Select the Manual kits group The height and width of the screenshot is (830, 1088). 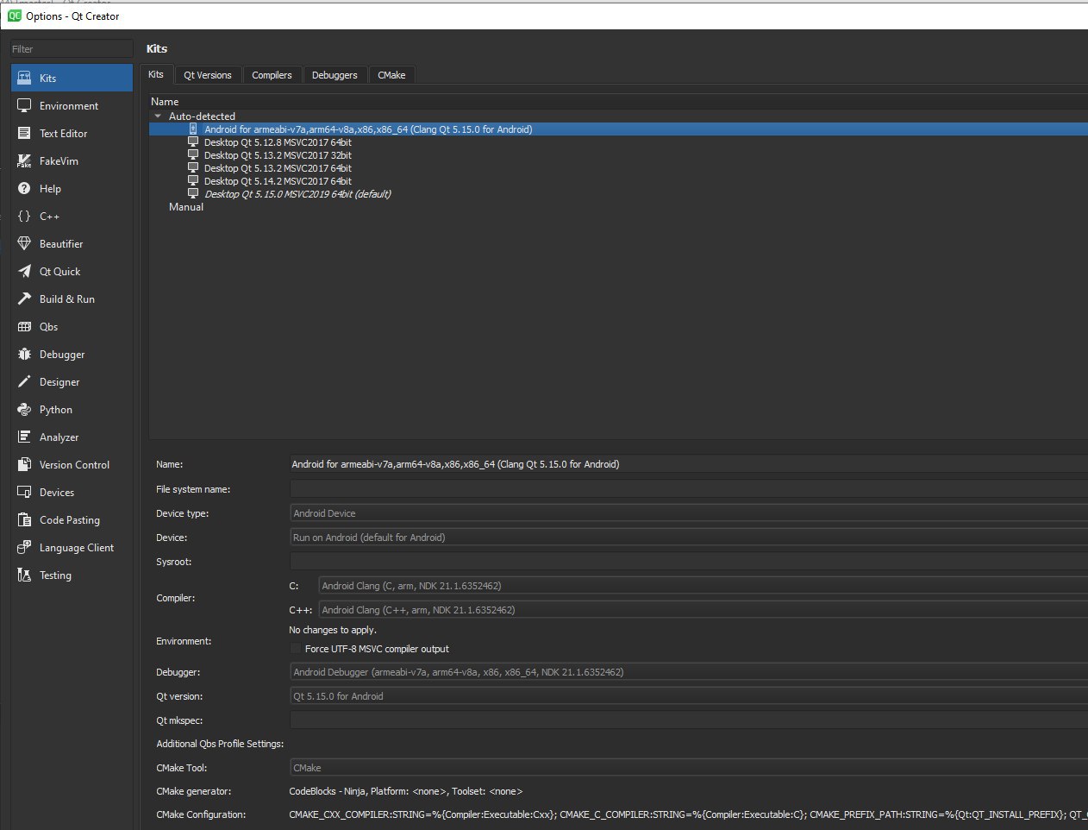point(186,207)
